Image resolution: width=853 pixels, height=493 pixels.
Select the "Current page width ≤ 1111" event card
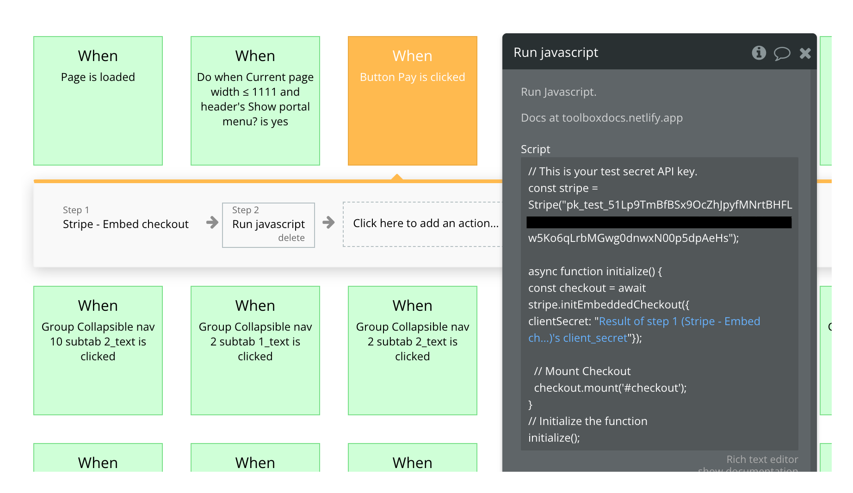pos(255,100)
